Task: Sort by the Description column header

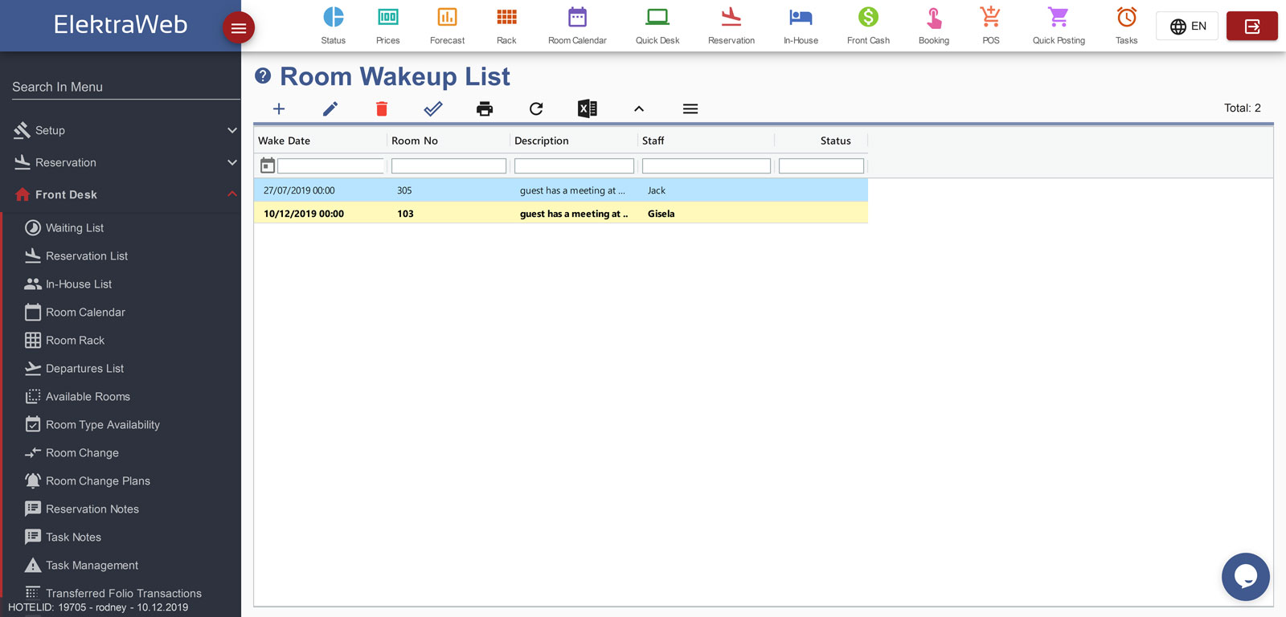Action: 542,141
